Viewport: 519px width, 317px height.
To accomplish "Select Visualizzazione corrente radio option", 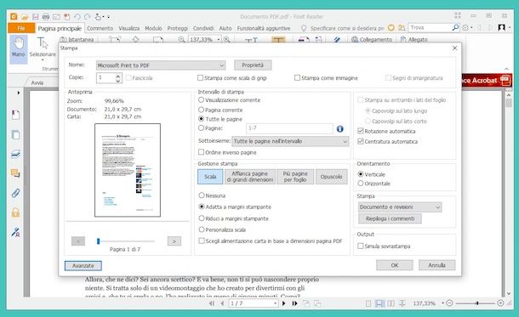I will (201, 99).
